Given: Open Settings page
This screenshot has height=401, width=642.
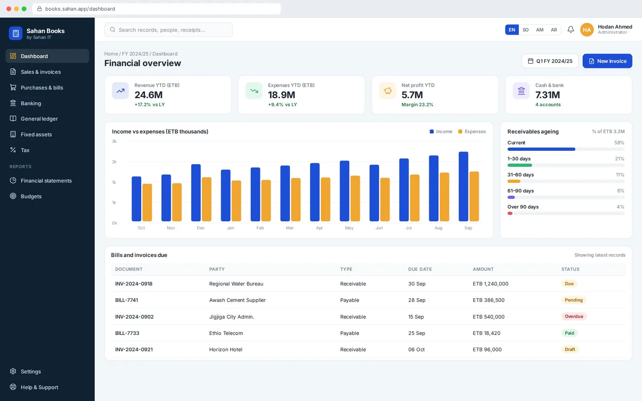Looking at the screenshot, I should [x=47, y=371].
